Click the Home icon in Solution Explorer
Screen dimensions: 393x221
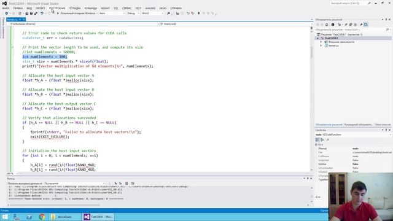[x=327, y=25]
